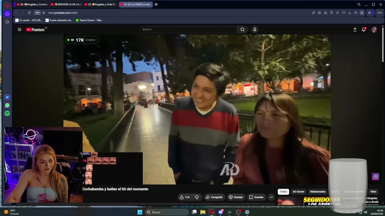Image resolution: width=385 pixels, height=216 pixels.
Task: Focus the YouTube 'Buscar' search field
Action: (x=188, y=29)
